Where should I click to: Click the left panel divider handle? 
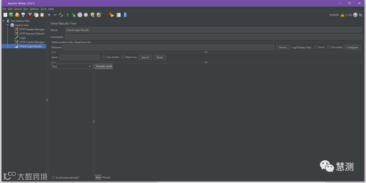[47, 100]
